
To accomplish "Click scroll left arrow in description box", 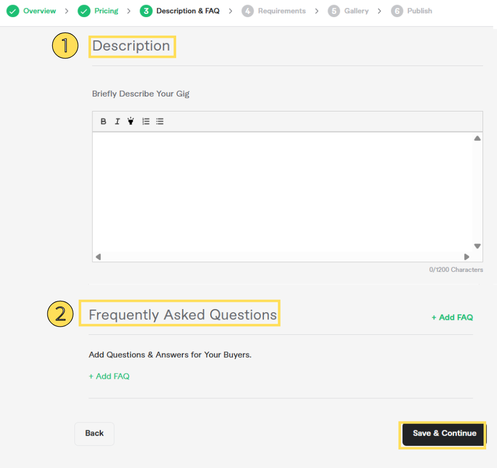I will point(98,257).
